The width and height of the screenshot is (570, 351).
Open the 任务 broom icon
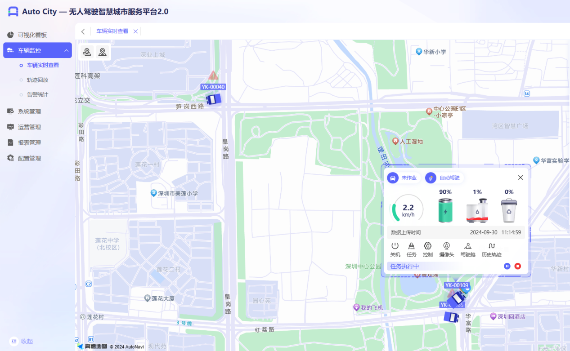tap(411, 246)
